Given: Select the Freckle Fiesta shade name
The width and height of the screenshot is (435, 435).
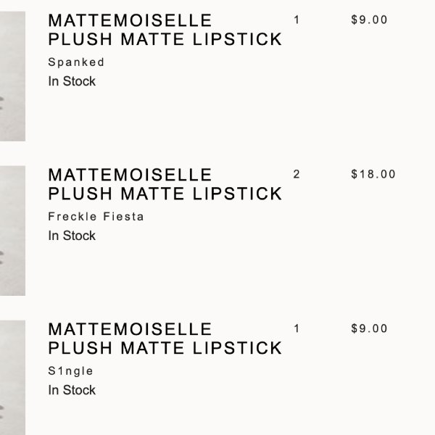Looking at the screenshot, I should click(96, 217).
